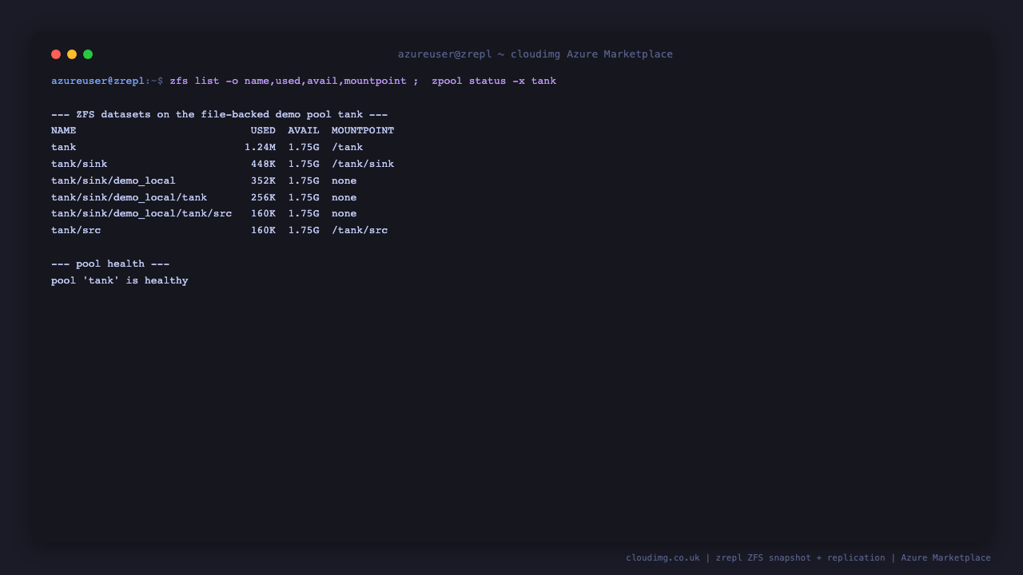
Task: Select the 'tank/sink/demo_local' dataset name
Action: pos(113,181)
